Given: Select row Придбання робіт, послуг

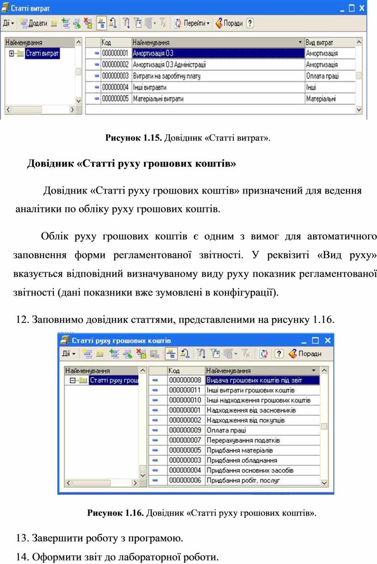Looking at the screenshot, I should point(235,480).
